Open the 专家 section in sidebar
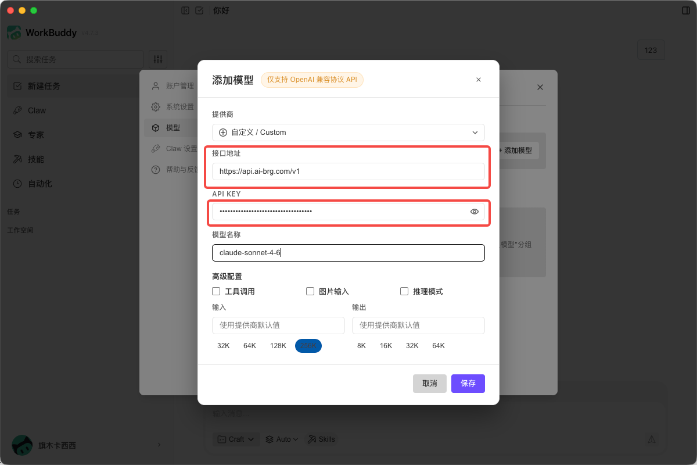 (x=35, y=134)
